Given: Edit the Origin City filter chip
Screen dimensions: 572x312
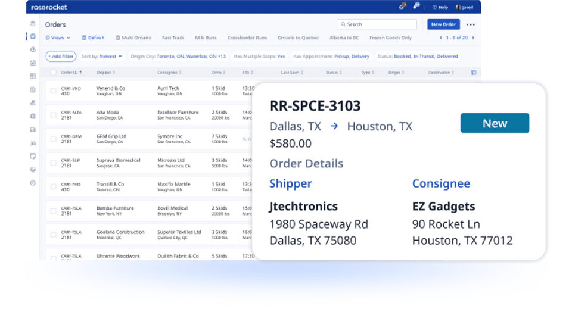Looking at the screenshot, I should [178, 56].
